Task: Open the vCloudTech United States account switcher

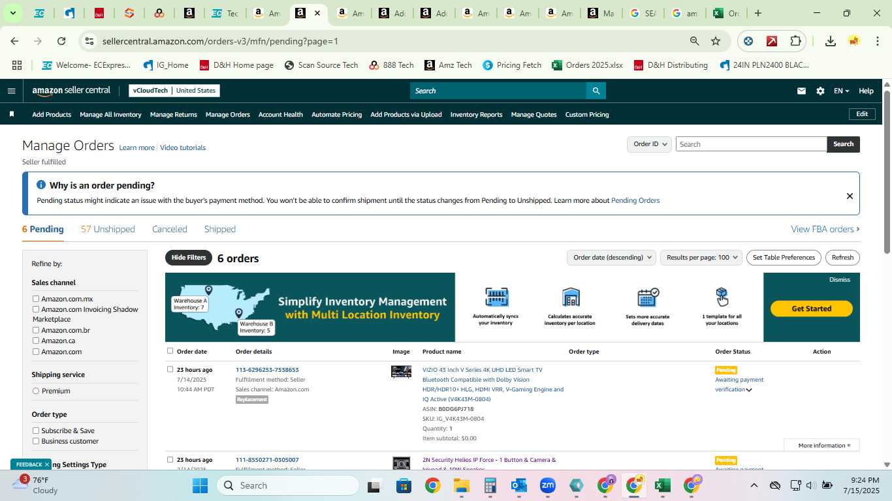Action: tap(174, 91)
